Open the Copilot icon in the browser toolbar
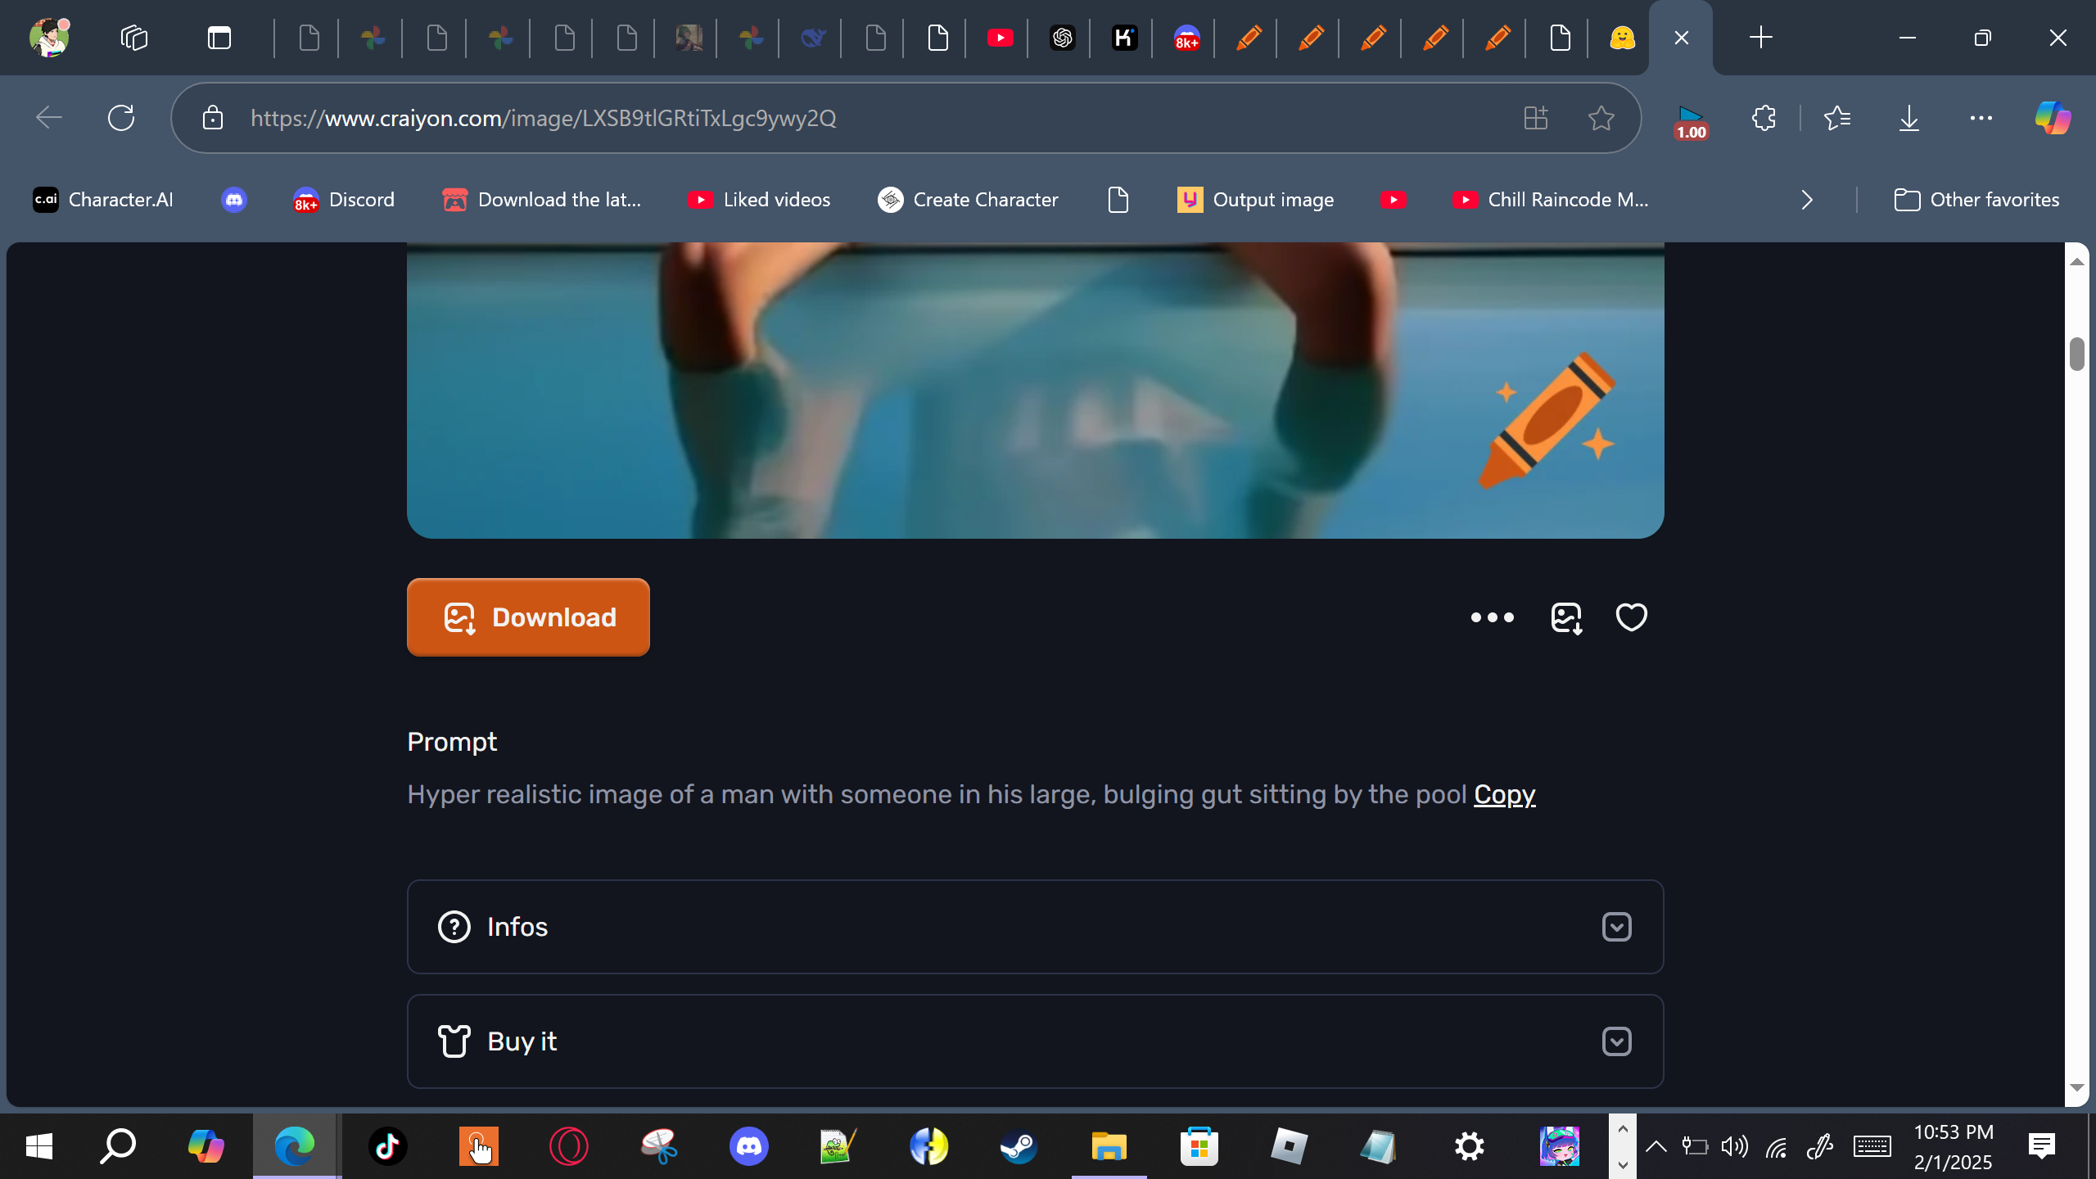This screenshot has width=2096, height=1179. tap(2052, 118)
